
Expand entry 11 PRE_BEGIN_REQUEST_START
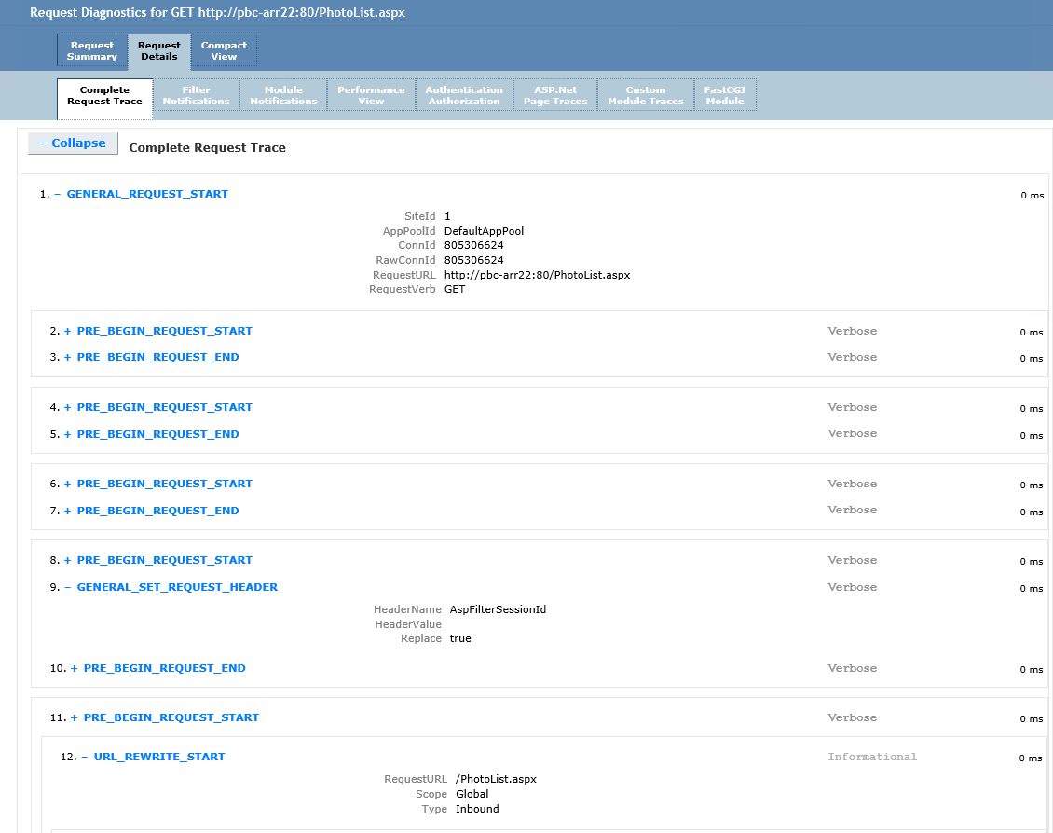coord(171,717)
